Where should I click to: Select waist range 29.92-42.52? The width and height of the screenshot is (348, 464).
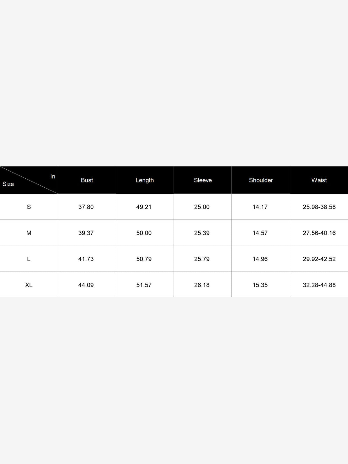click(x=319, y=259)
